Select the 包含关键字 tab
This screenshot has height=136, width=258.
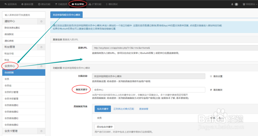(103, 109)
